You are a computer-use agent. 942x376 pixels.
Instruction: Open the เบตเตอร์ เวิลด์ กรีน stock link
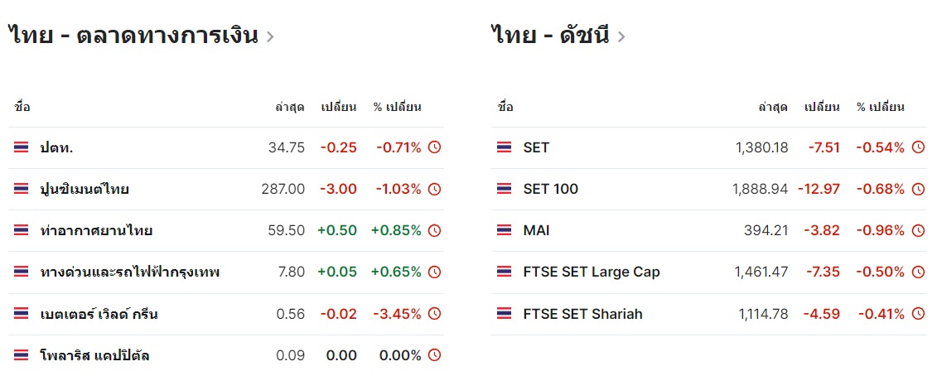pyautogui.click(x=99, y=313)
